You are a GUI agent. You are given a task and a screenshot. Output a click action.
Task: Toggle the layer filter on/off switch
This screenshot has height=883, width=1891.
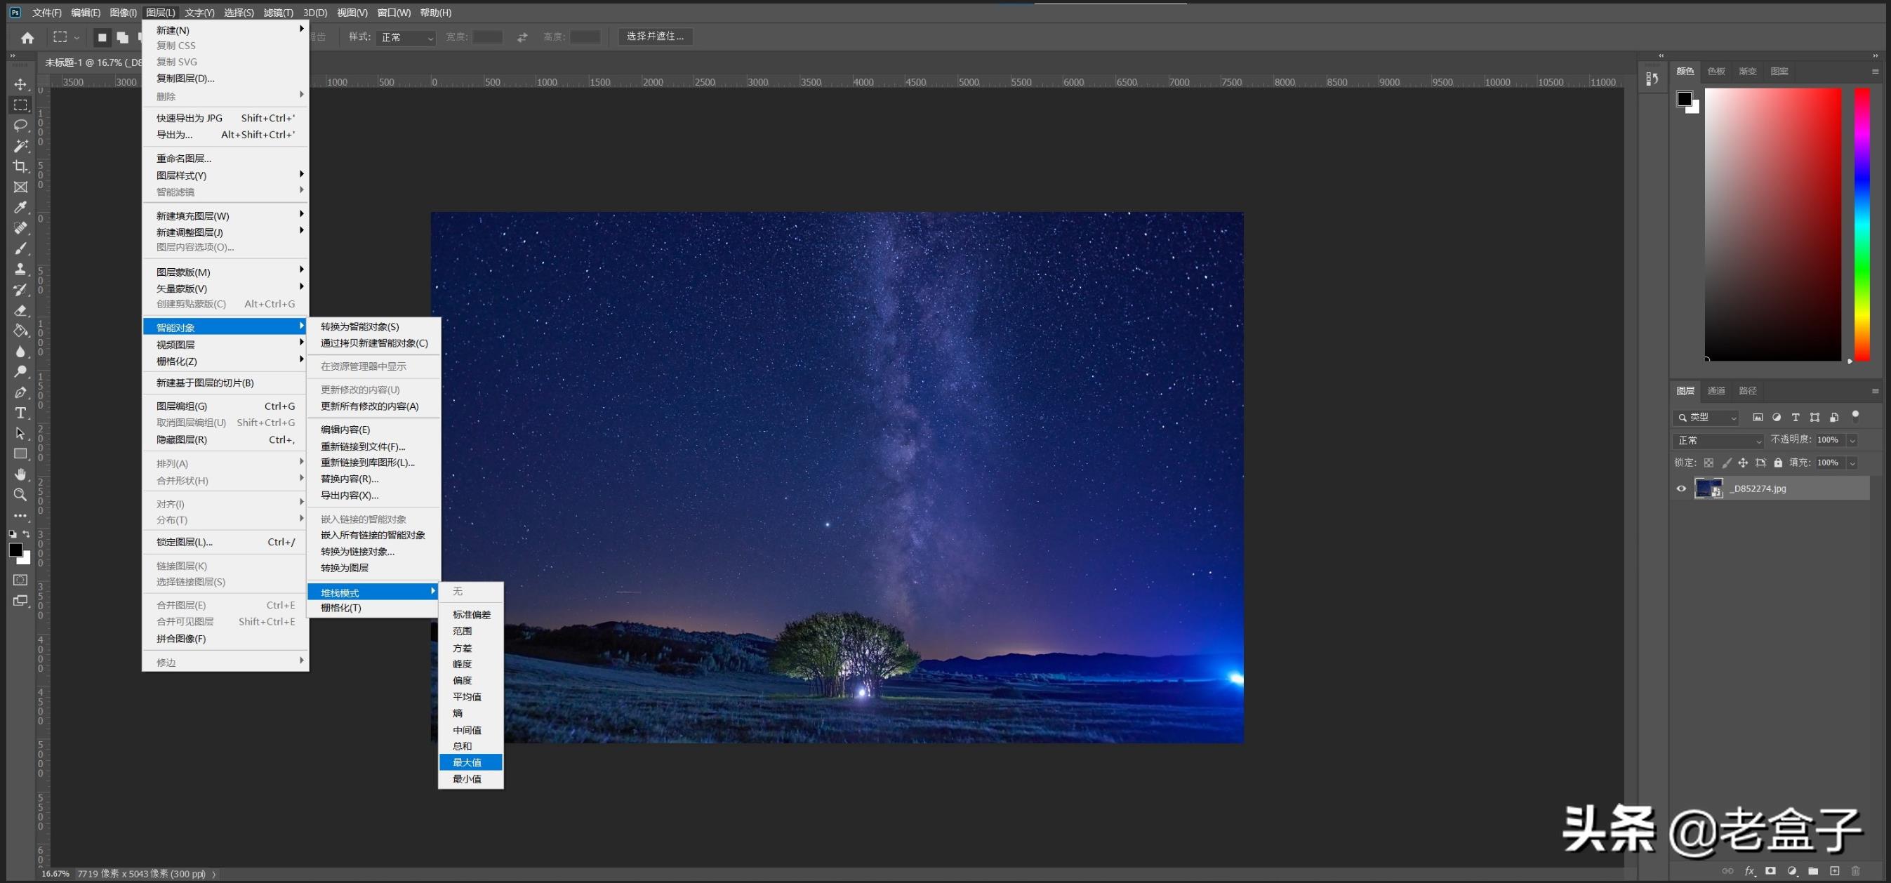[x=1855, y=416]
